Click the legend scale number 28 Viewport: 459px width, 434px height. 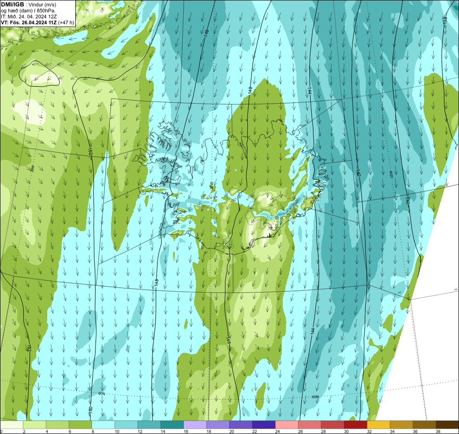point(323,431)
